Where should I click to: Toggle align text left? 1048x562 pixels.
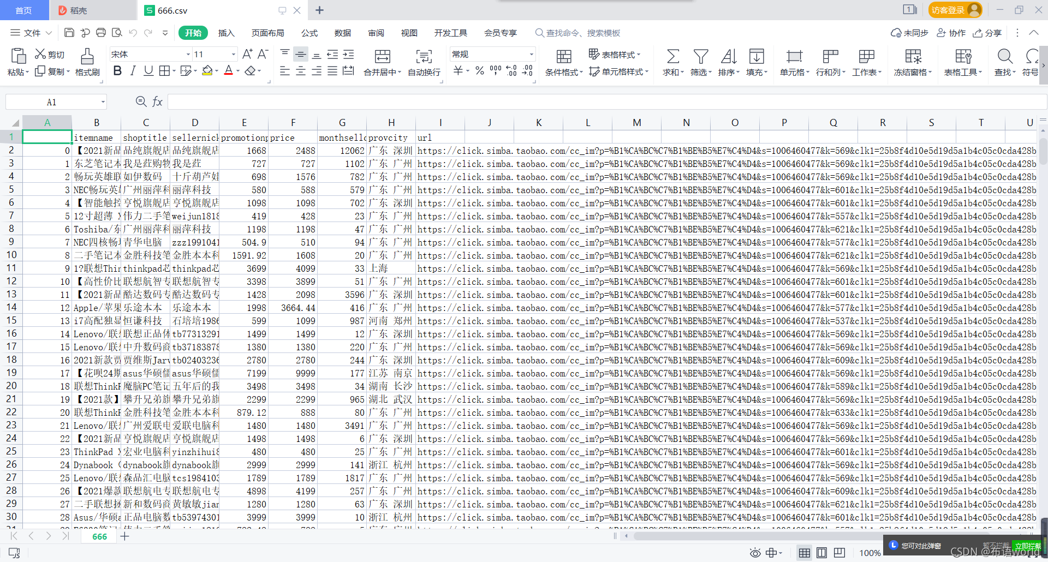pos(285,70)
